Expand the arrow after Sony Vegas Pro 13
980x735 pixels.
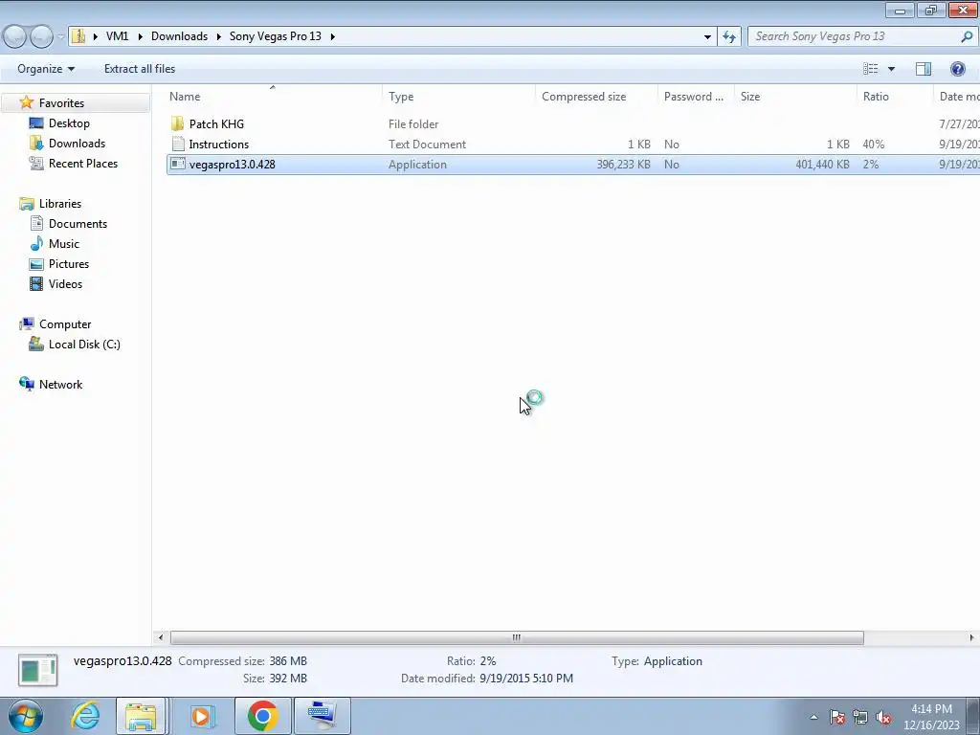pos(332,36)
